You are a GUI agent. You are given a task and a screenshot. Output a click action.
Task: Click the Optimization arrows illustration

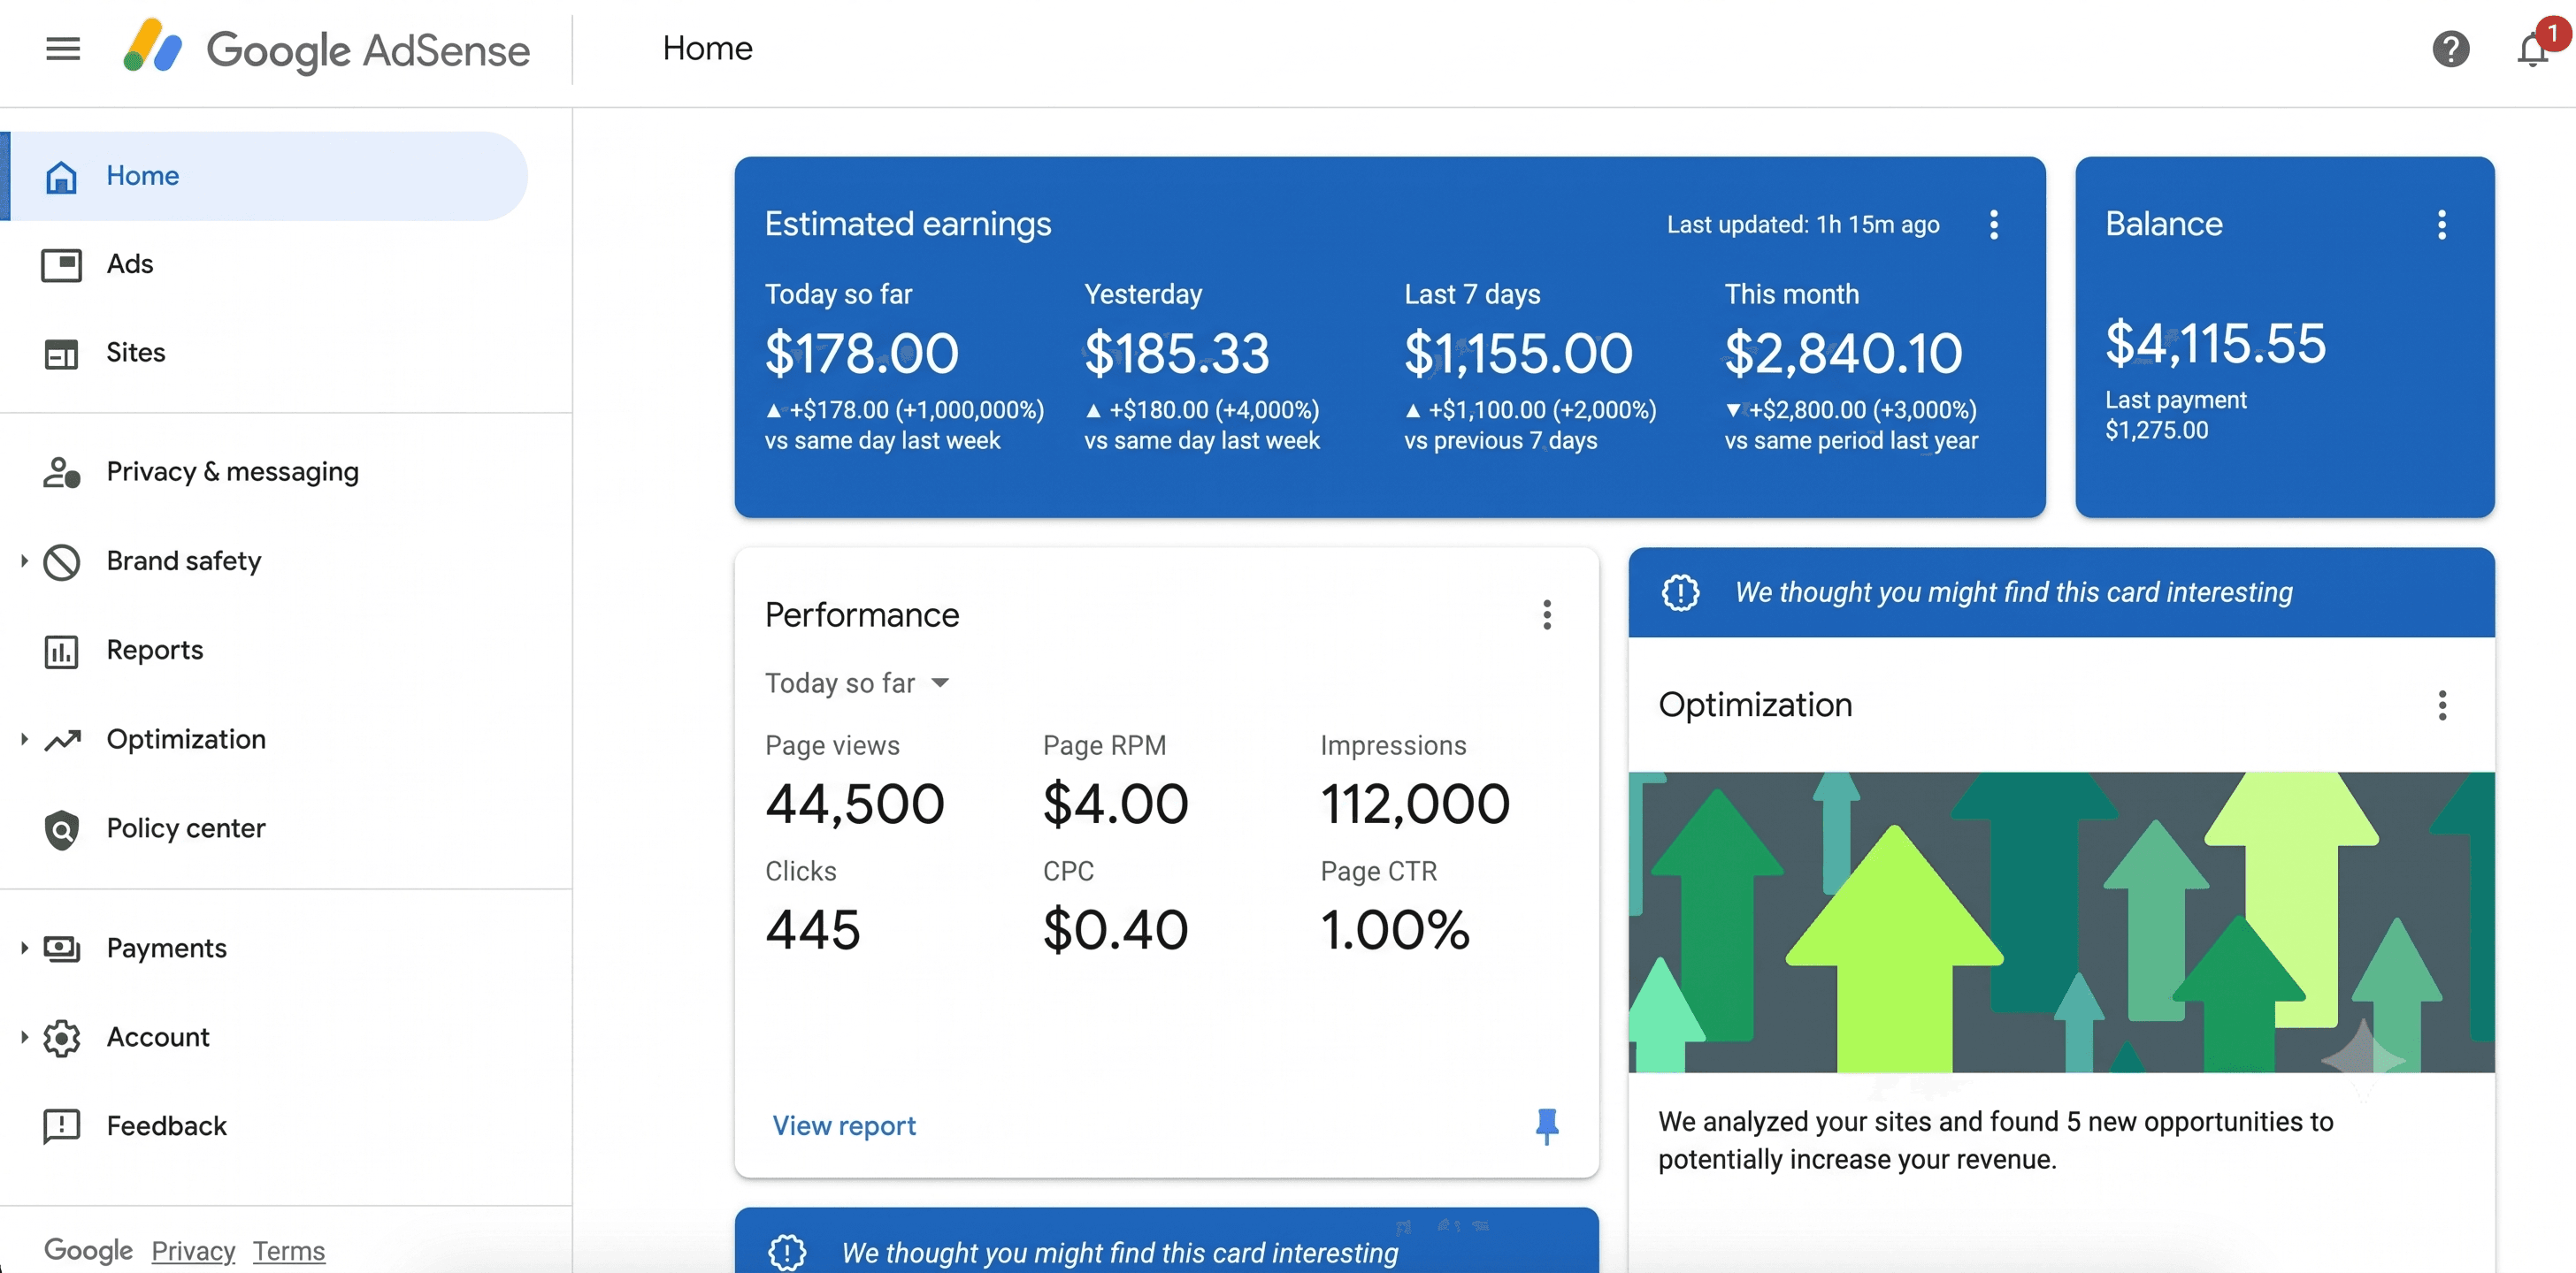[x=2061, y=922]
